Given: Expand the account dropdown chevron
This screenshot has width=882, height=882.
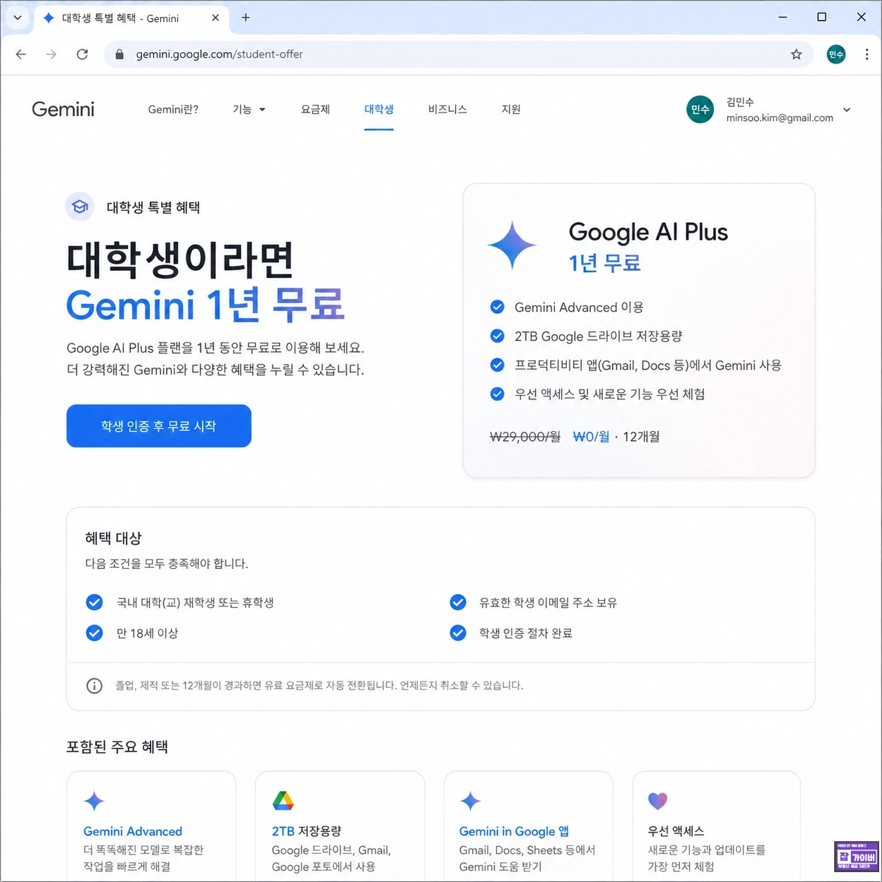Looking at the screenshot, I should click(847, 110).
